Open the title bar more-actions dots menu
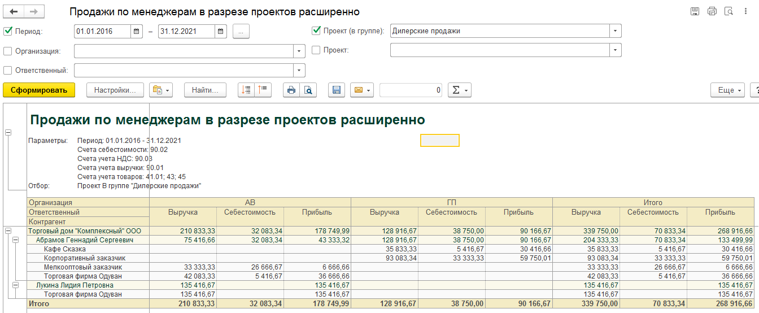This screenshot has width=759, height=313. point(745,11)
